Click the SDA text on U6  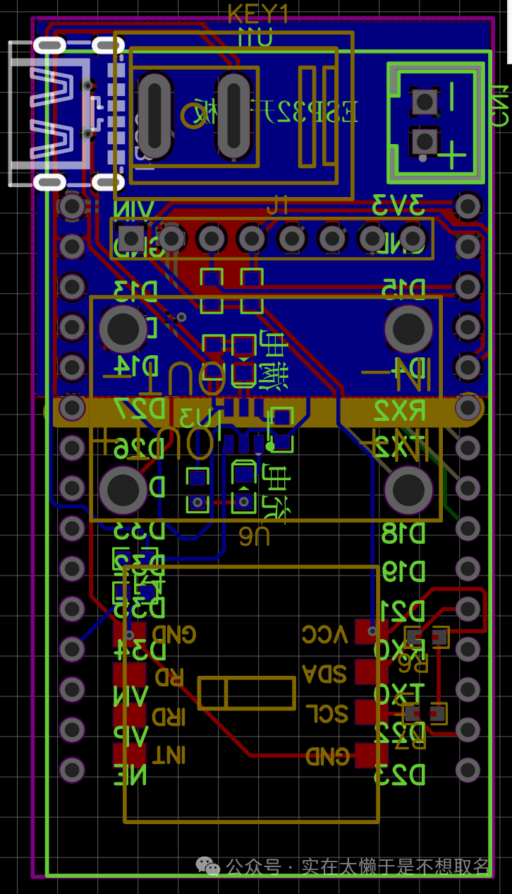coord(324,674)
